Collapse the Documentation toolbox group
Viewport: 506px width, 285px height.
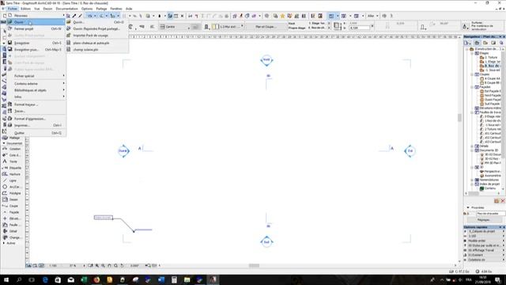tap(4, 143)
